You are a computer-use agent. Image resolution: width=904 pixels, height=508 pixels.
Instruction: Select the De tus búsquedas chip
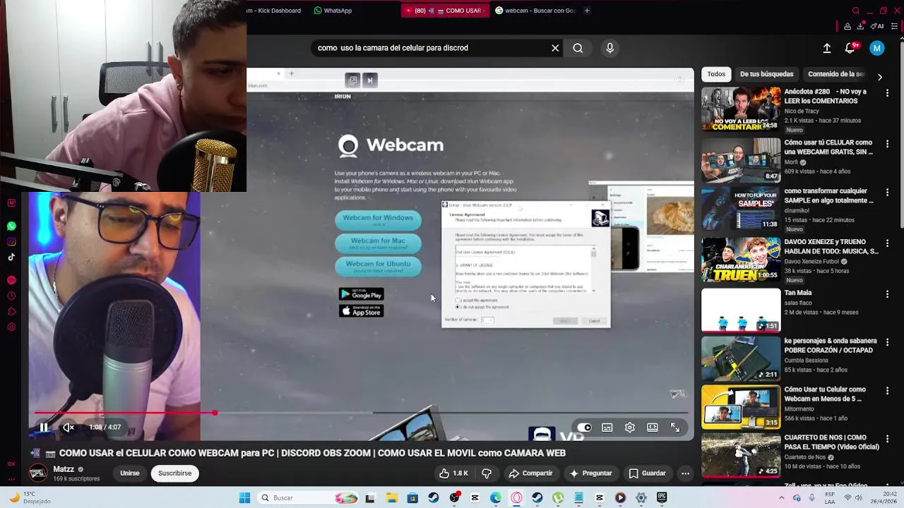pyautogui.click(x=766, y=74)
